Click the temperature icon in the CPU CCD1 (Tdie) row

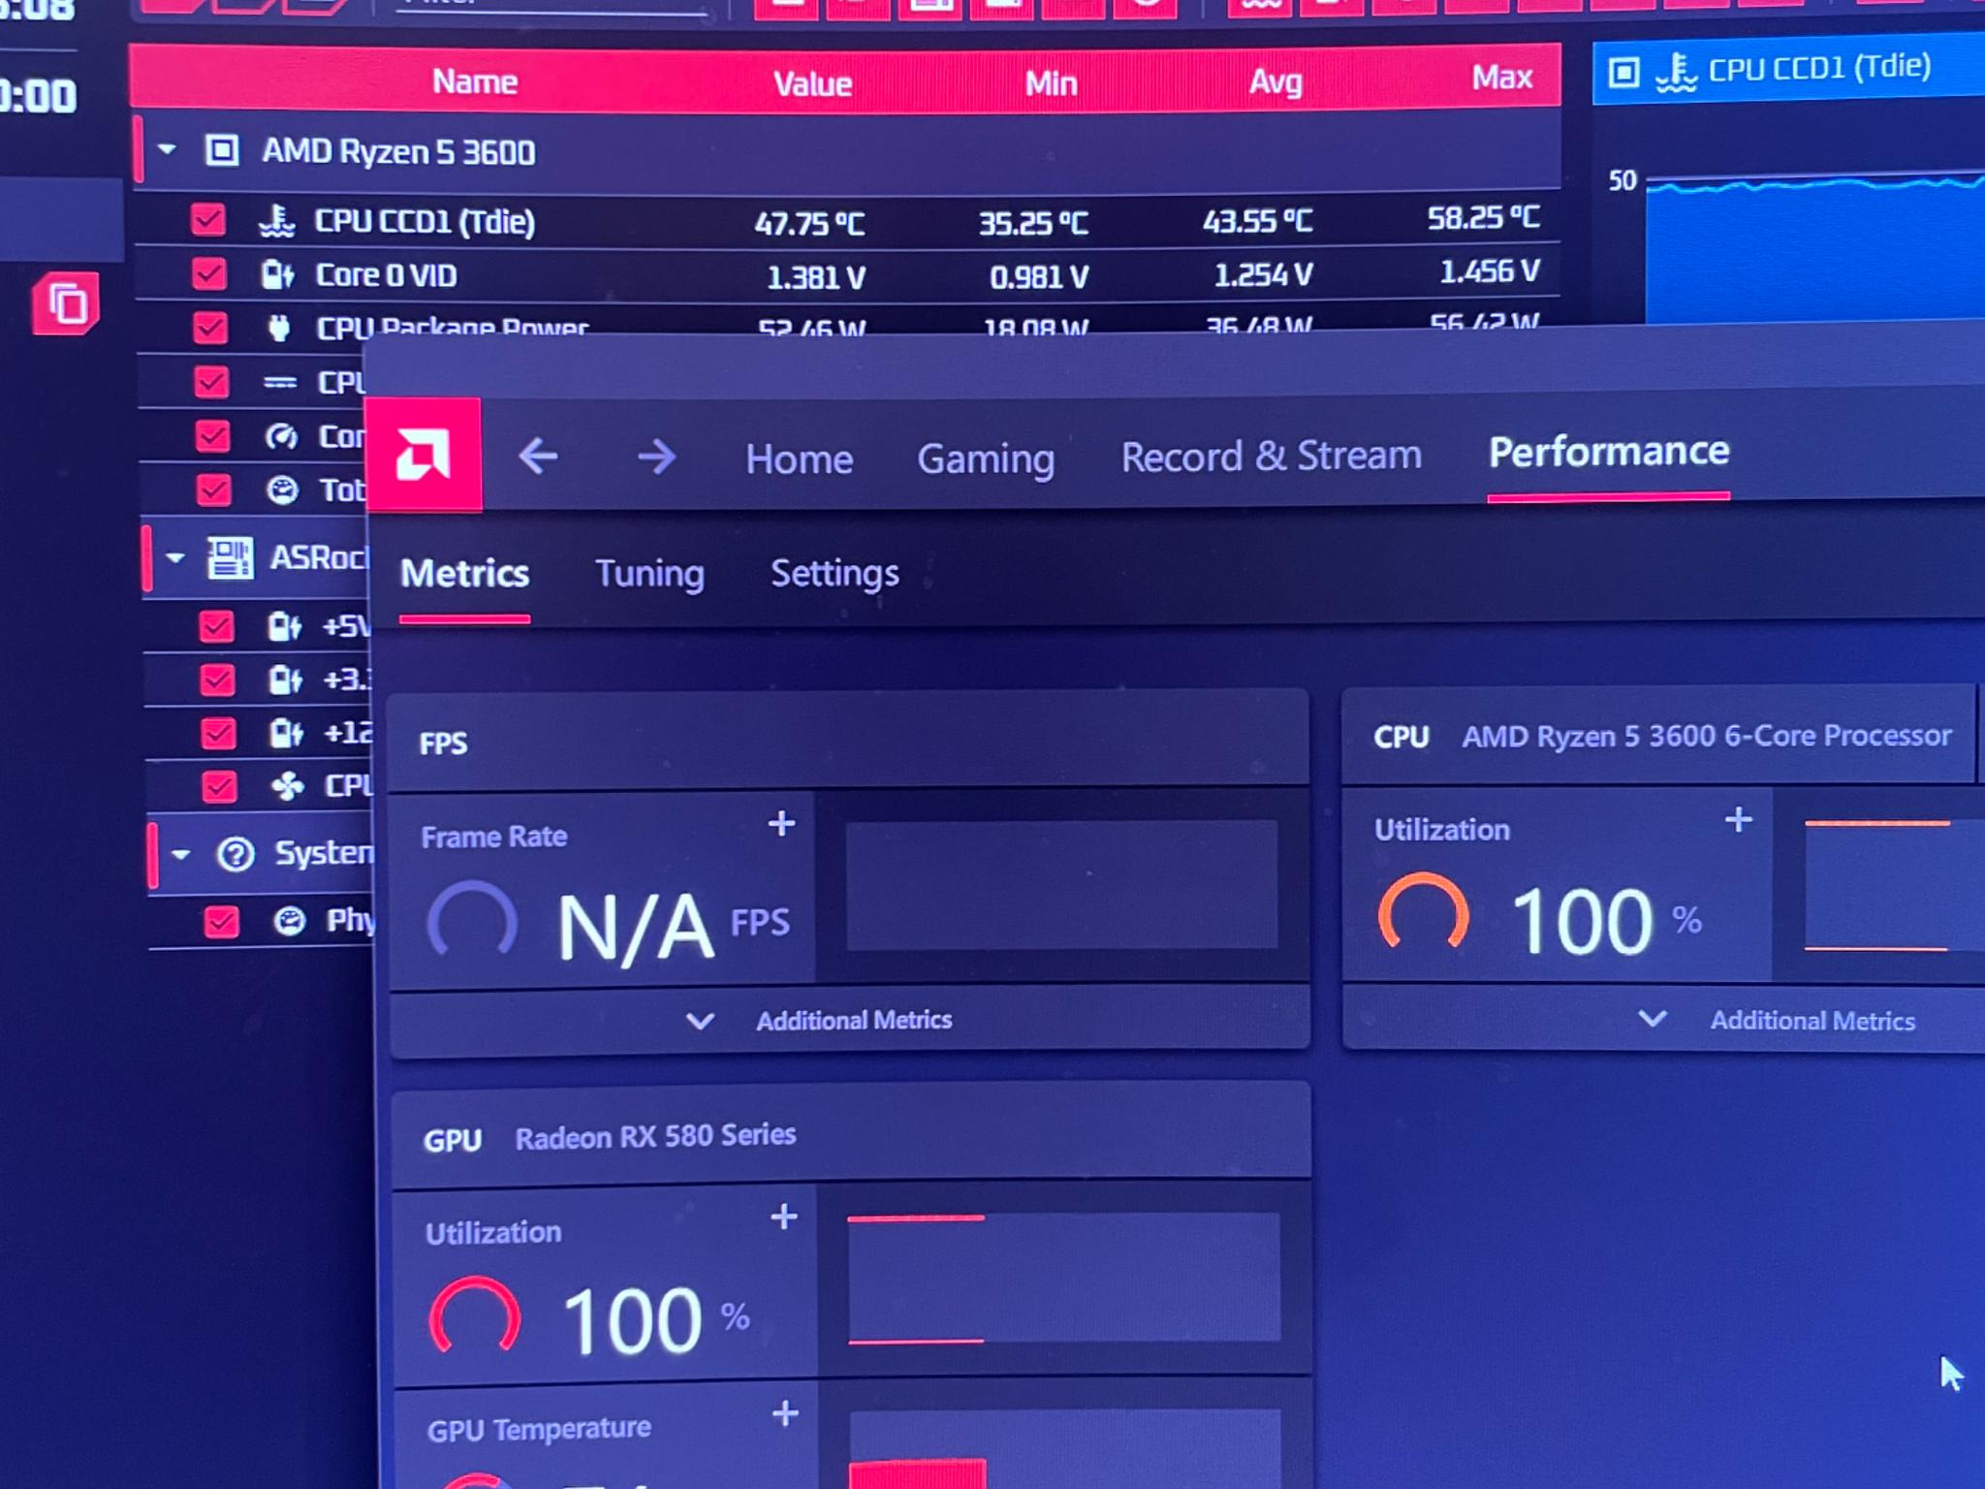[277, 221]
